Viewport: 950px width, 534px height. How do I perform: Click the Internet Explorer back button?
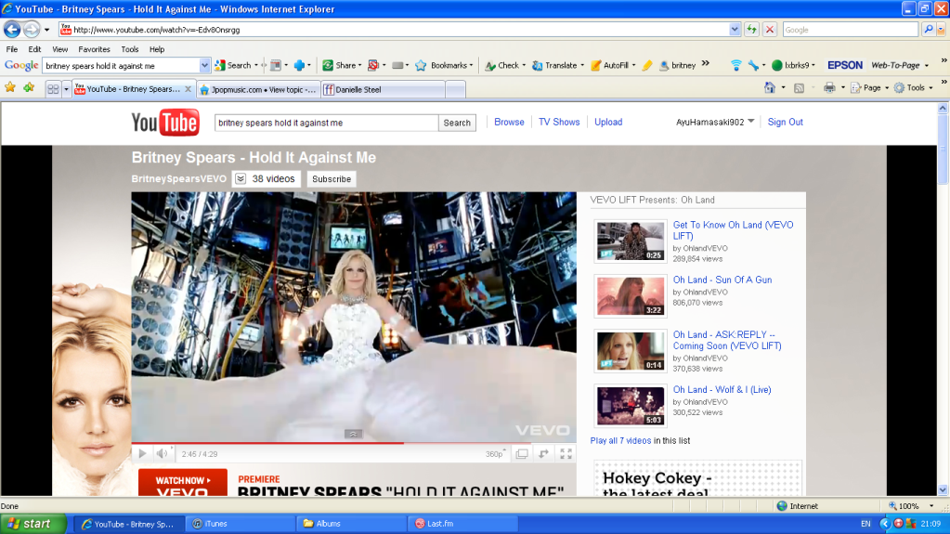click(x=13, y=29)
